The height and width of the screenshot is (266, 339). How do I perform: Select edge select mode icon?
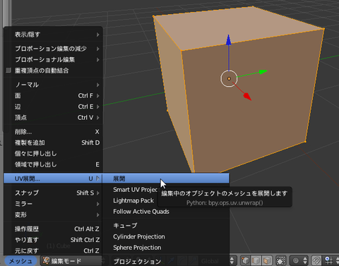click(256, 260)
